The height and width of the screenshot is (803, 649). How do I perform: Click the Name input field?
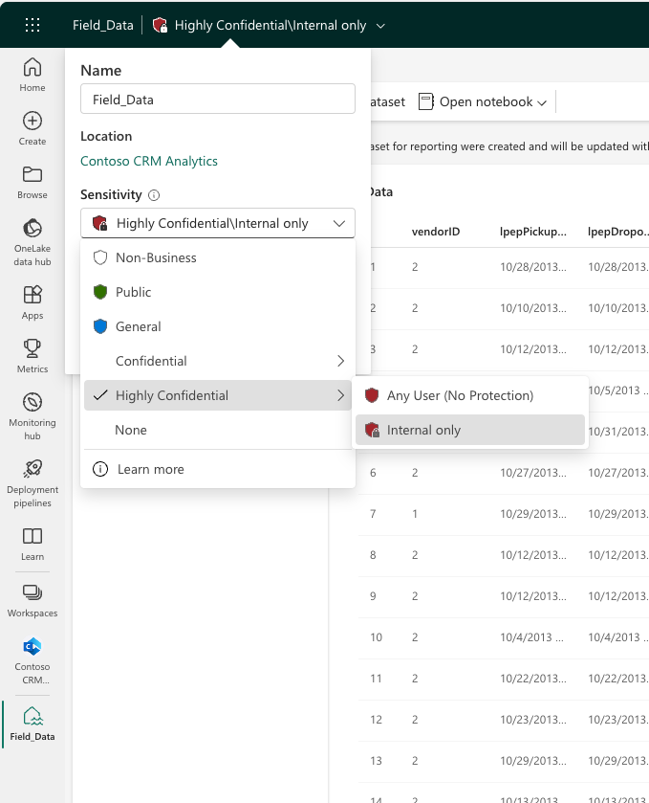coord(218,100)
